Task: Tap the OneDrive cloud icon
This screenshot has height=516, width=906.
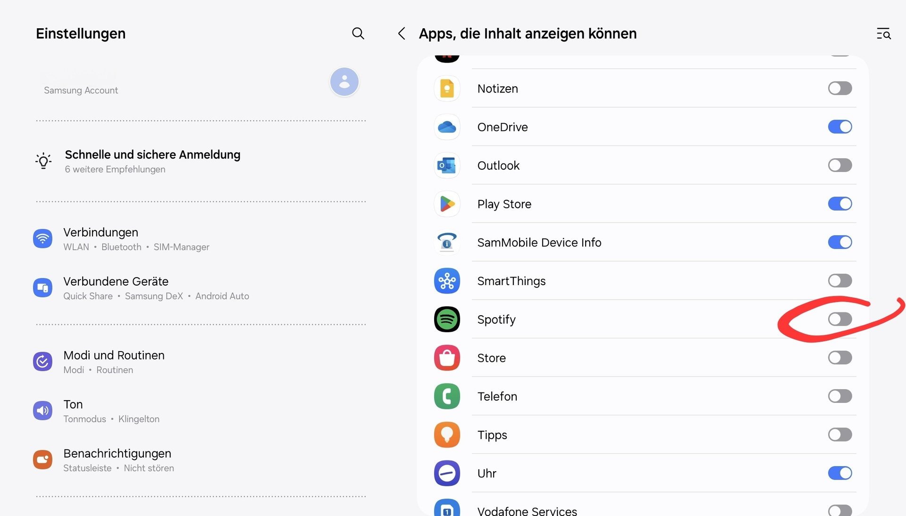Action: [446, 127]
